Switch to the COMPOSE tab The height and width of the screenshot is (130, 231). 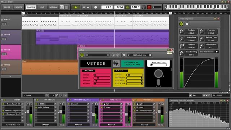(x=31, y=7)
